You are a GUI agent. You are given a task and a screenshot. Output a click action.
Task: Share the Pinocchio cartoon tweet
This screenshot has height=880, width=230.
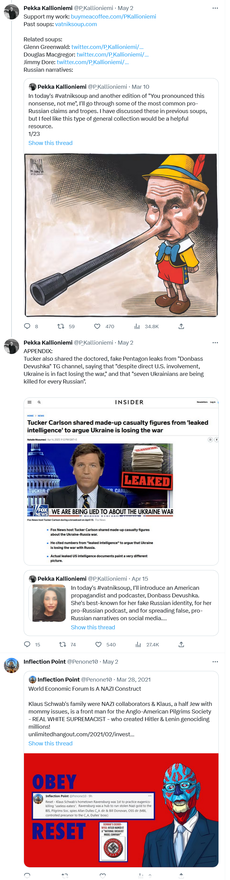[x=181, y=326]
